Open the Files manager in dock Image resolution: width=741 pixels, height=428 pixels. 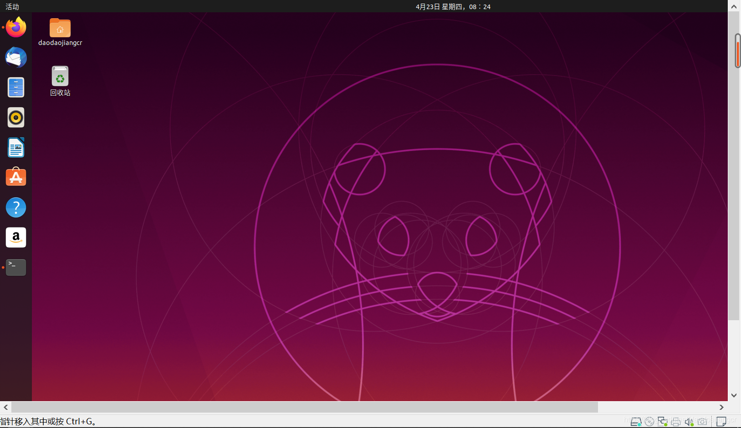(16, 87)
